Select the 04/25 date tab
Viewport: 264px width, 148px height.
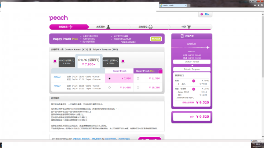67,62
